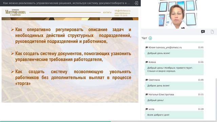217x122 pixels.
Task: Click the first slide bullet 'Как оперативно регулировать'
Action: point(73,35)
